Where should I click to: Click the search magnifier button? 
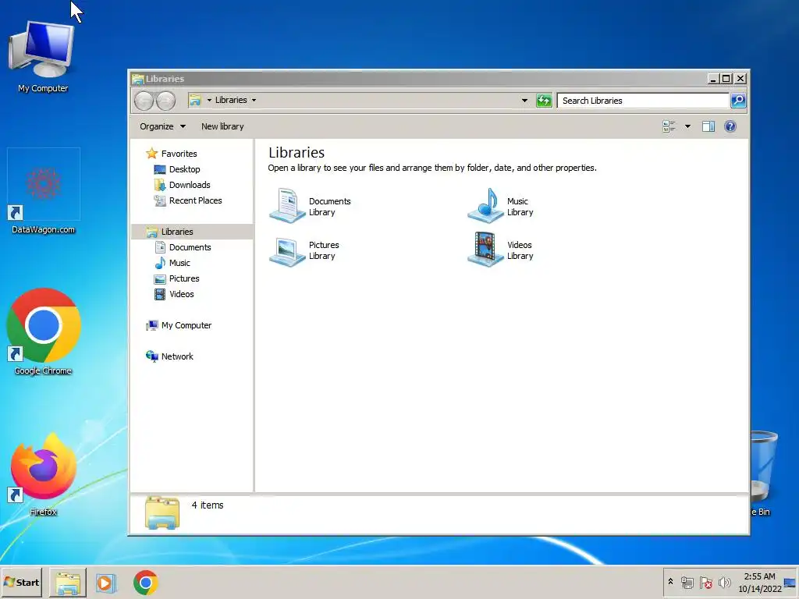(738, 101)
